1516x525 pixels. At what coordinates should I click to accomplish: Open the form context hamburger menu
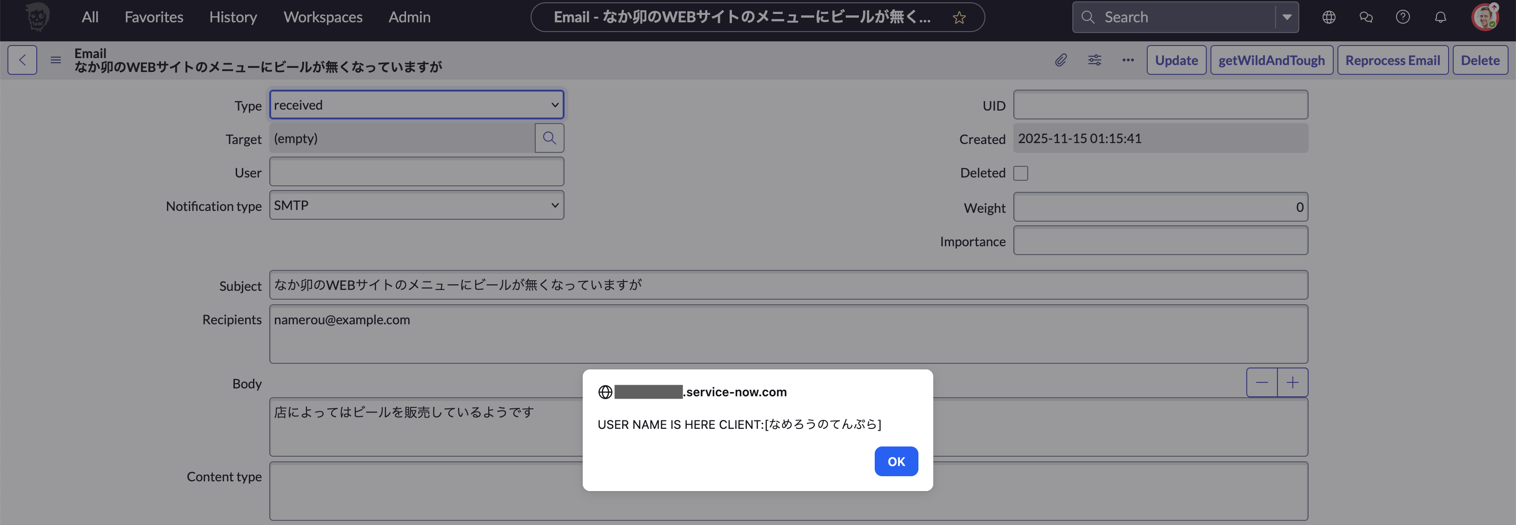56,60
